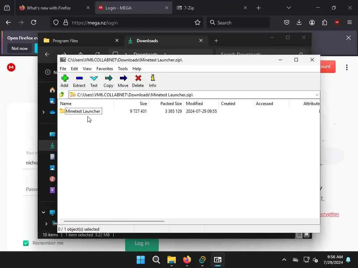Reload the current Firefox page
This screenshot has width=358, height=268.
[34, 22]
